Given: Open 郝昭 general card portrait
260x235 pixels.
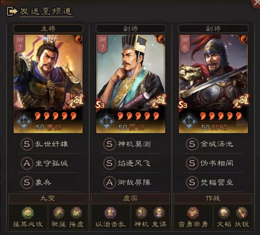Looking at the screenshot, I should pos(213,84).
